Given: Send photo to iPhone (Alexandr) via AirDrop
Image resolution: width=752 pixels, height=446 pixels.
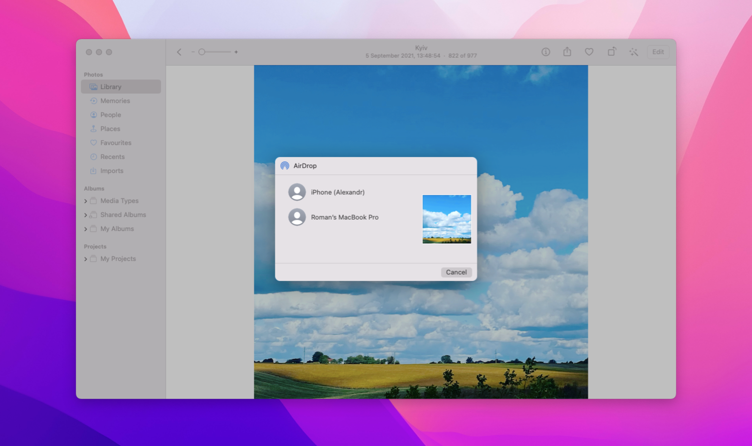Looking at the screenshot, I should pos(337,192).
